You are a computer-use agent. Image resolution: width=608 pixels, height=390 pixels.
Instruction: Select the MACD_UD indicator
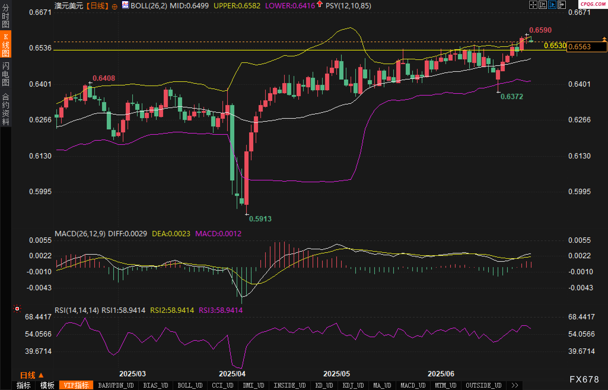(413, 385)
